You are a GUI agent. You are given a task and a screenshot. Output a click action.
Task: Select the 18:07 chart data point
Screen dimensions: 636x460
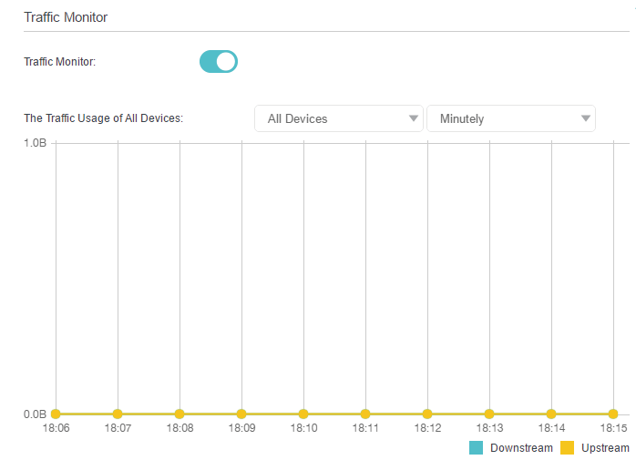coord(118,414)
